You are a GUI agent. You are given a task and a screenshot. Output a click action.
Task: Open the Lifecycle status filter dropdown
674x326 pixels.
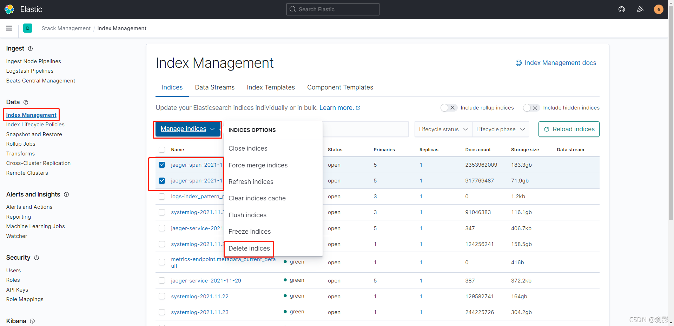click(x=443, y=129)
